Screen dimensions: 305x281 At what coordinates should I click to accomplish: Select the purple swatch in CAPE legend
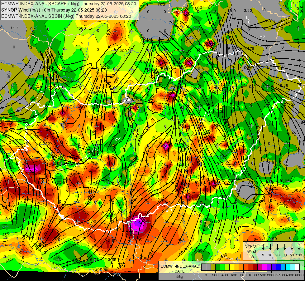coord(269,267)
